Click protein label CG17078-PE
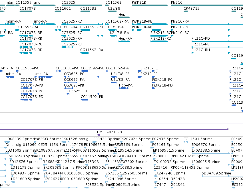Viewport: 243px width, 189px height. coord(32,80)
